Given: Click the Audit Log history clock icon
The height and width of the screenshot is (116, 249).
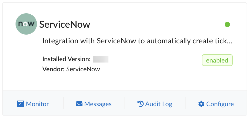Looking at the screenshot, I should 140,104.
